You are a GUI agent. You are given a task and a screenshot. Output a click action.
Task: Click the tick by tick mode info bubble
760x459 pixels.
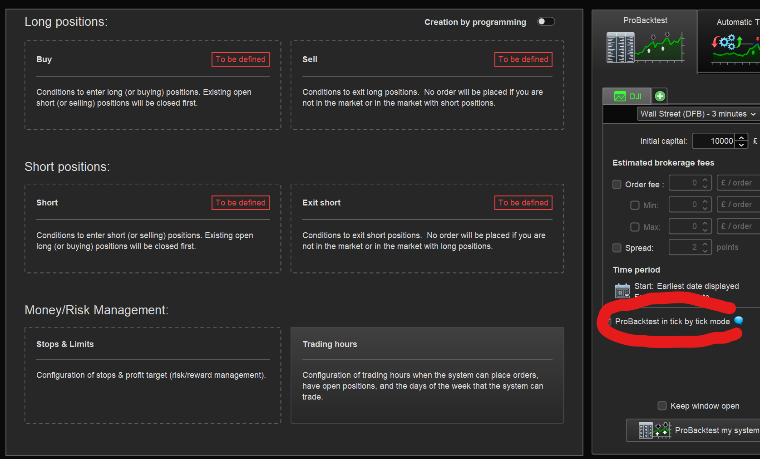[739, 321]
